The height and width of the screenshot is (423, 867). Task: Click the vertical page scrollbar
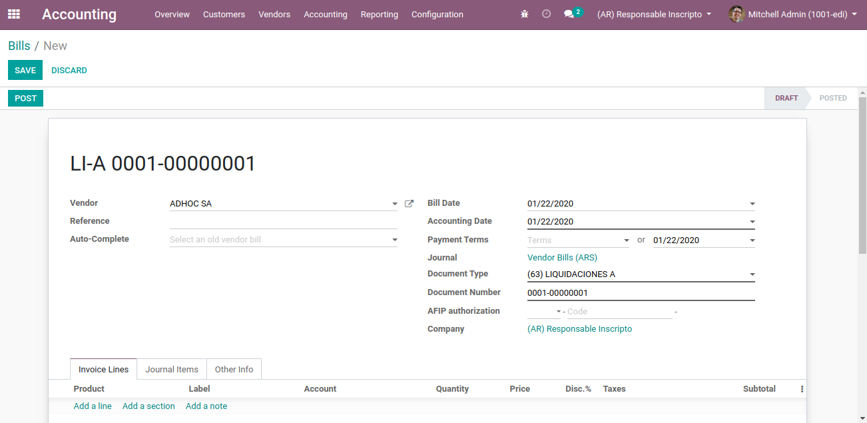[x=862, y=175]
